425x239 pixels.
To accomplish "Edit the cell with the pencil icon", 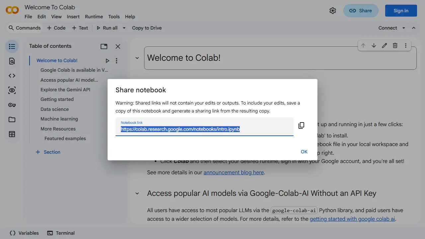I will (384, 45).
